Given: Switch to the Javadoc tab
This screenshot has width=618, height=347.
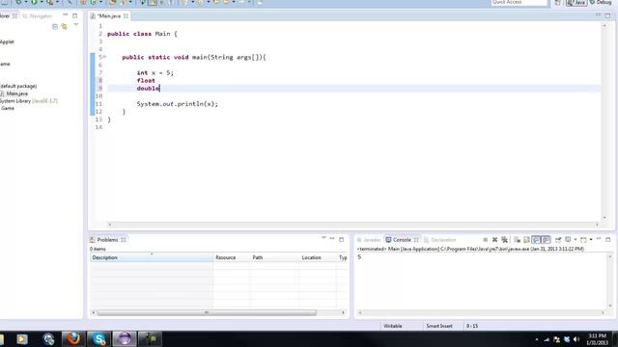Looking at the screenshot, I should pos(369,240).
